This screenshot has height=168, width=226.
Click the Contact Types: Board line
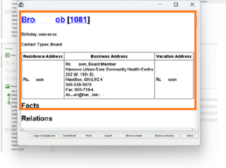(x=42, y=44)
